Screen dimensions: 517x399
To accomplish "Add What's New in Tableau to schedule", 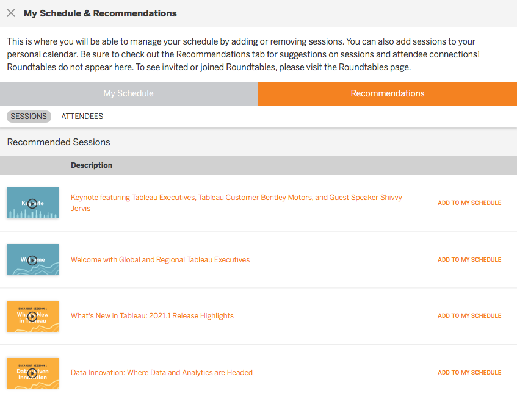I will [469, 316].
